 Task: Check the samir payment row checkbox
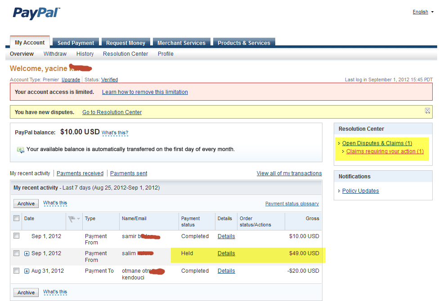[17, 235]
